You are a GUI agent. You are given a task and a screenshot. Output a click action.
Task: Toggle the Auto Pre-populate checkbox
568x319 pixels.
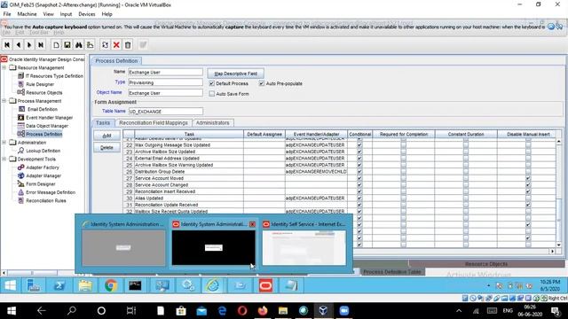point(262,83)
